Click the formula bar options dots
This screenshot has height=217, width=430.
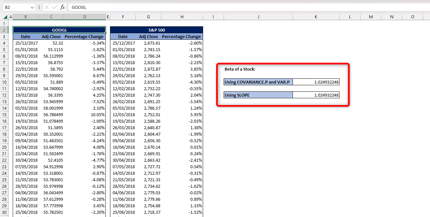(39, 7)
